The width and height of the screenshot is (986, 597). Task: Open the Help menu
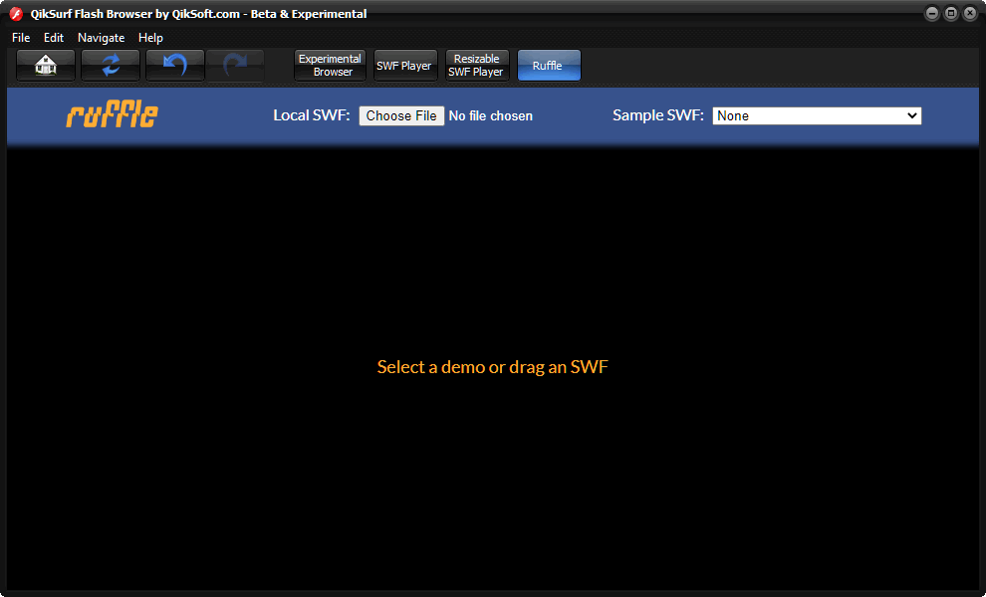[x=150, y=38]
